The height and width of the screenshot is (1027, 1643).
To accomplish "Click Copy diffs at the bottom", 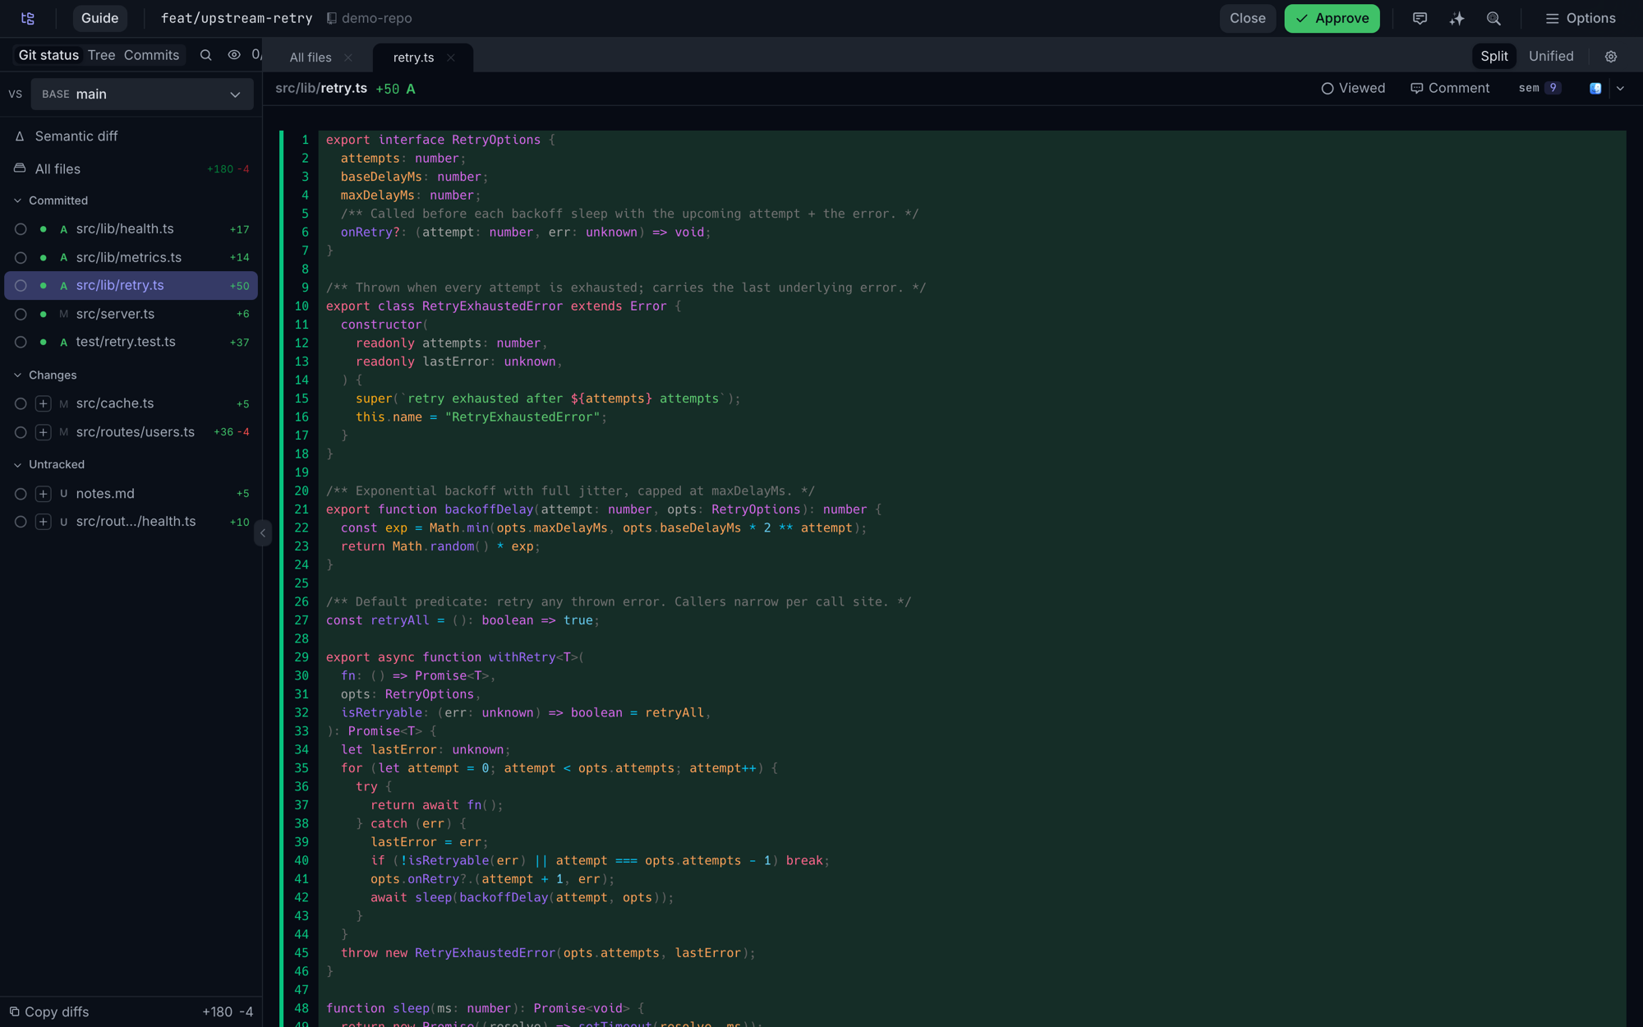I will (x=49, y=1011).
